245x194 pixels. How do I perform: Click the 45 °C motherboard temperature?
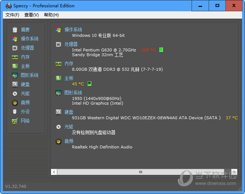click(78, 84)
